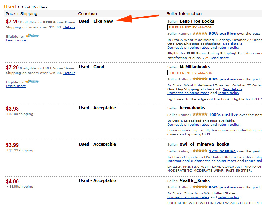Click the Price + Shipping column header
Viewport: 262px width, 211px height.
[x=41, y=13]
